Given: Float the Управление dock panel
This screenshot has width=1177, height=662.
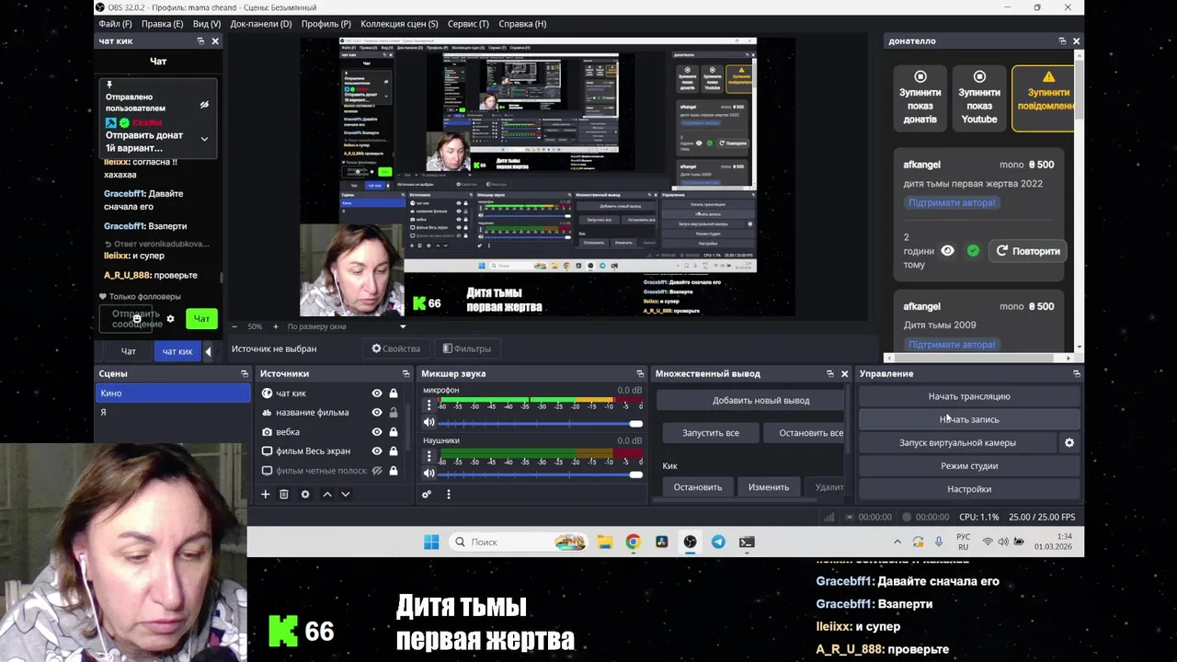Looking at the screenshot, I should click(1076, 373).
